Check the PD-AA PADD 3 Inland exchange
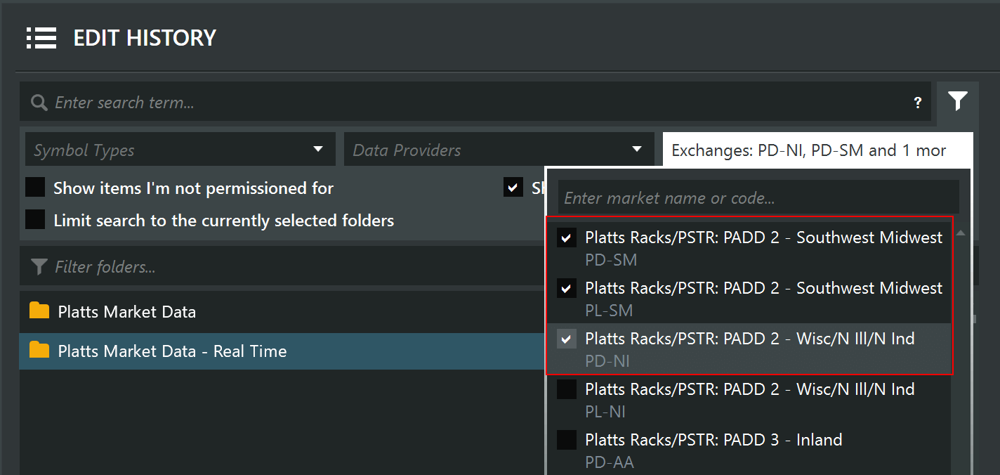Viewport: 1000px width, 475px height. 567,440
